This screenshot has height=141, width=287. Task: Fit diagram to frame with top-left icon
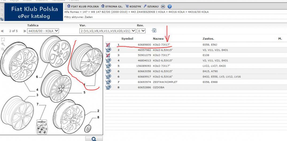3,39
